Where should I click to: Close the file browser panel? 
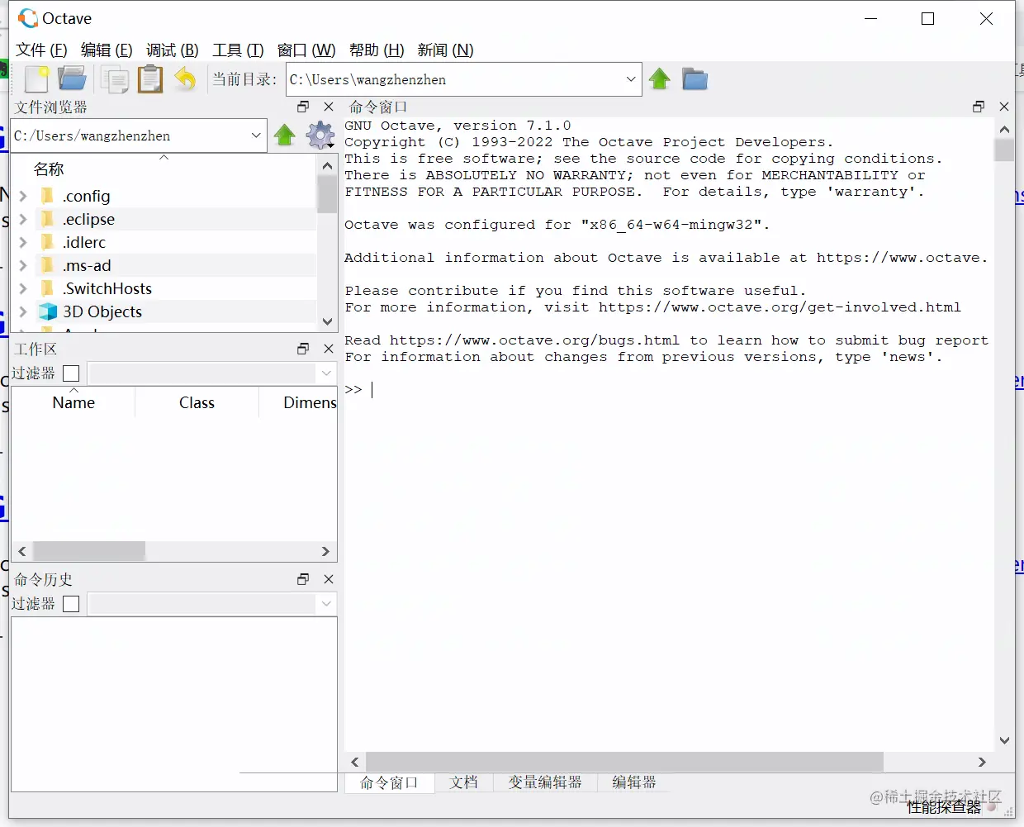tap(329, 107)
